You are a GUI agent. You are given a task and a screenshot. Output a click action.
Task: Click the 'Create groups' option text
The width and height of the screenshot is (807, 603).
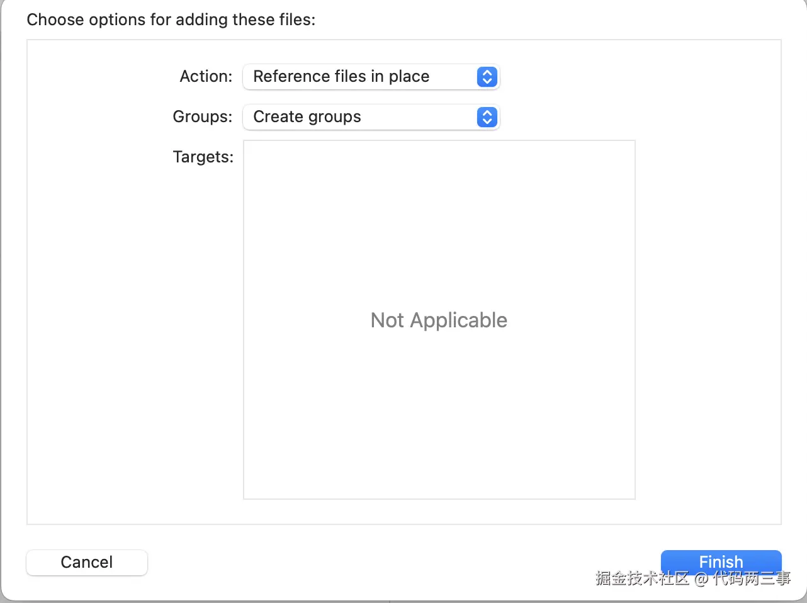(307, 117)
